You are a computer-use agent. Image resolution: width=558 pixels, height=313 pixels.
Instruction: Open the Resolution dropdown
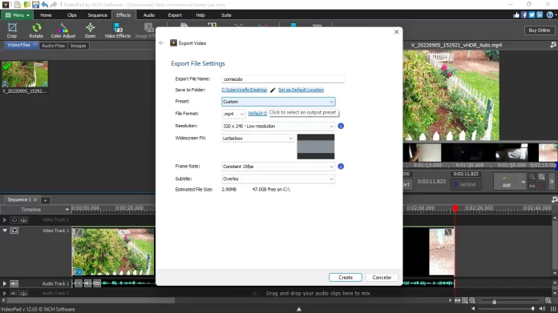(278, 126)
